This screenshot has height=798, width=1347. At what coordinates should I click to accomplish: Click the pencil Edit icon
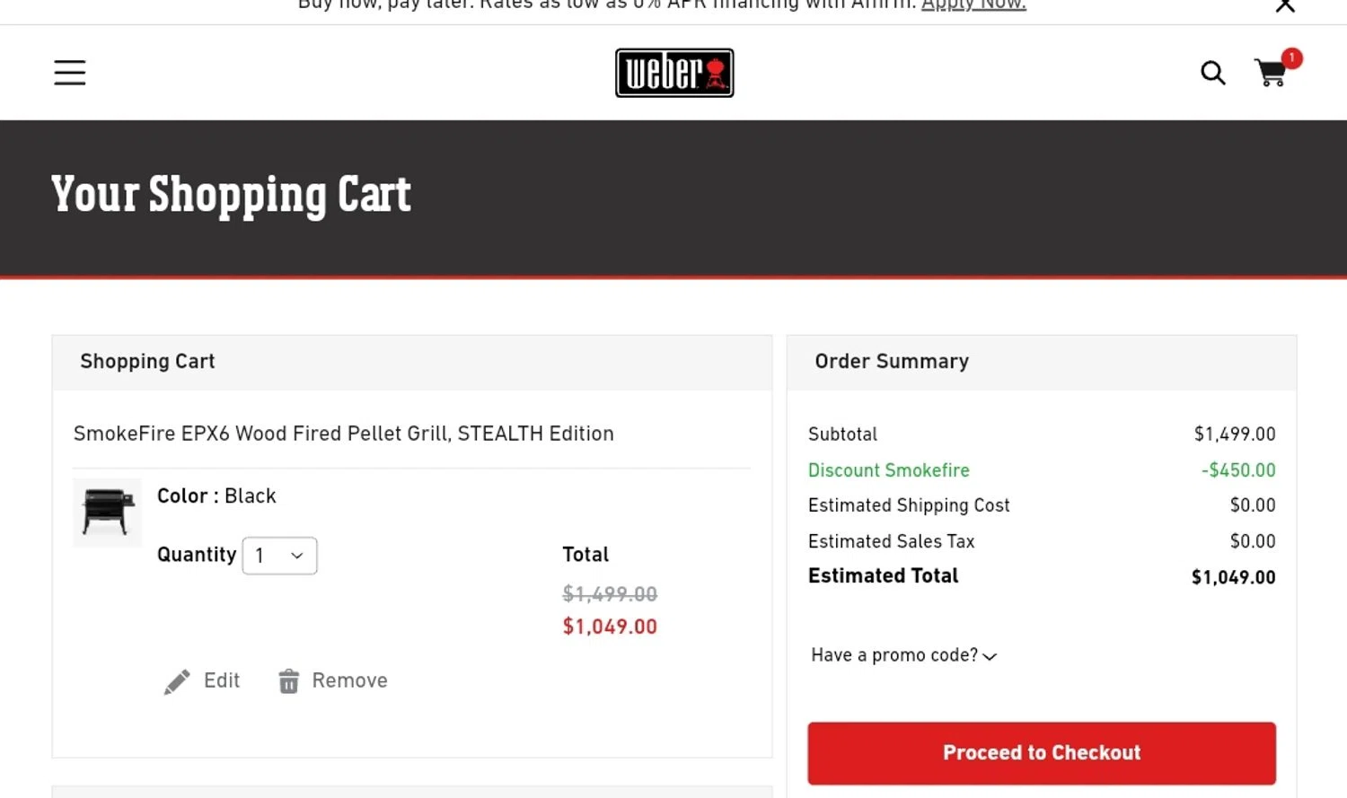pyautogui.click(x=177, y=682)
